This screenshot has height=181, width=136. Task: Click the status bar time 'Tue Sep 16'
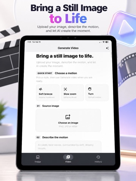click(x=36, y=42)
